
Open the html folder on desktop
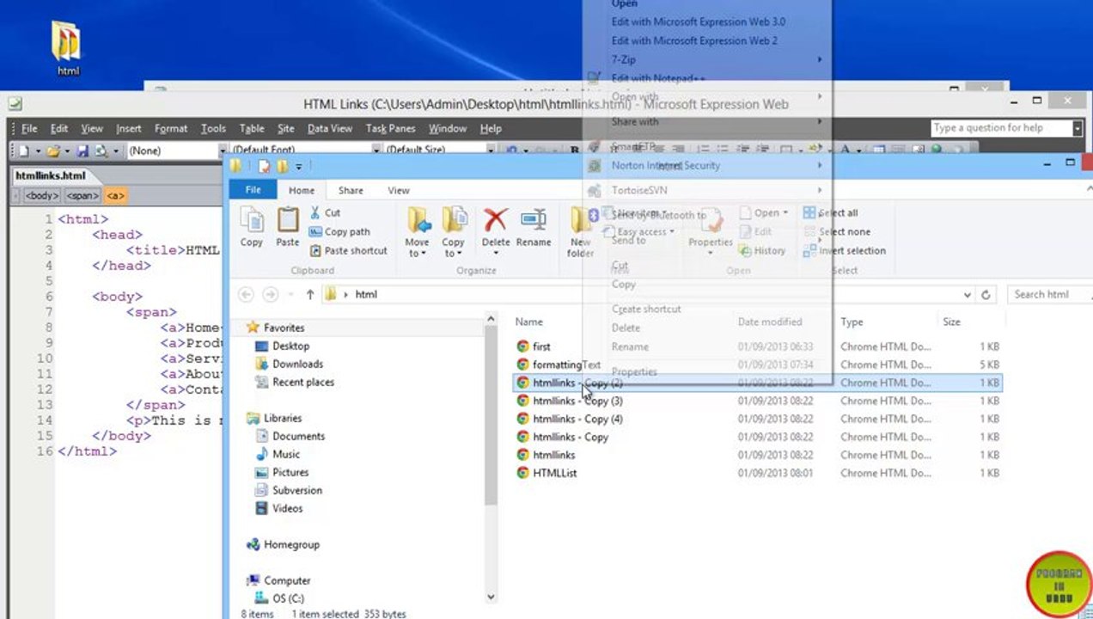[x=67, y=48]
